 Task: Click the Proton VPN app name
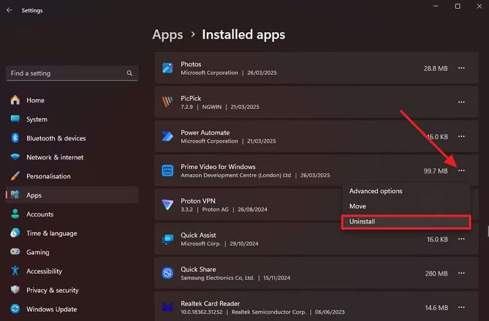(198, 201)
